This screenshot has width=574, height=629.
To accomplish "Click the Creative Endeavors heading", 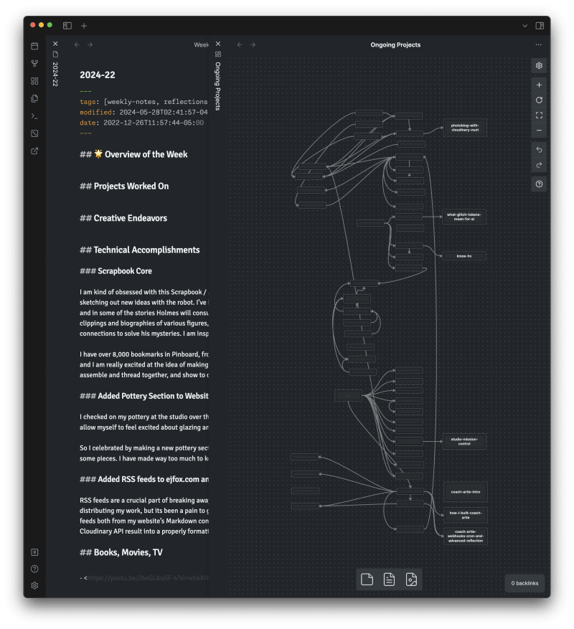I will [x=123, y=218].
